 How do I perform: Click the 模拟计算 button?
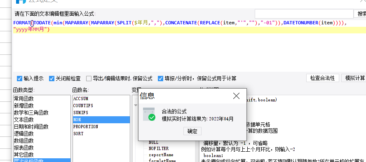(354, 78)
